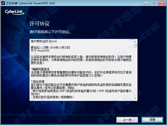Click the 最后修改日期 2016年11月23日 line
Screen dimensions: 167x125
click(x=50, y=48)
